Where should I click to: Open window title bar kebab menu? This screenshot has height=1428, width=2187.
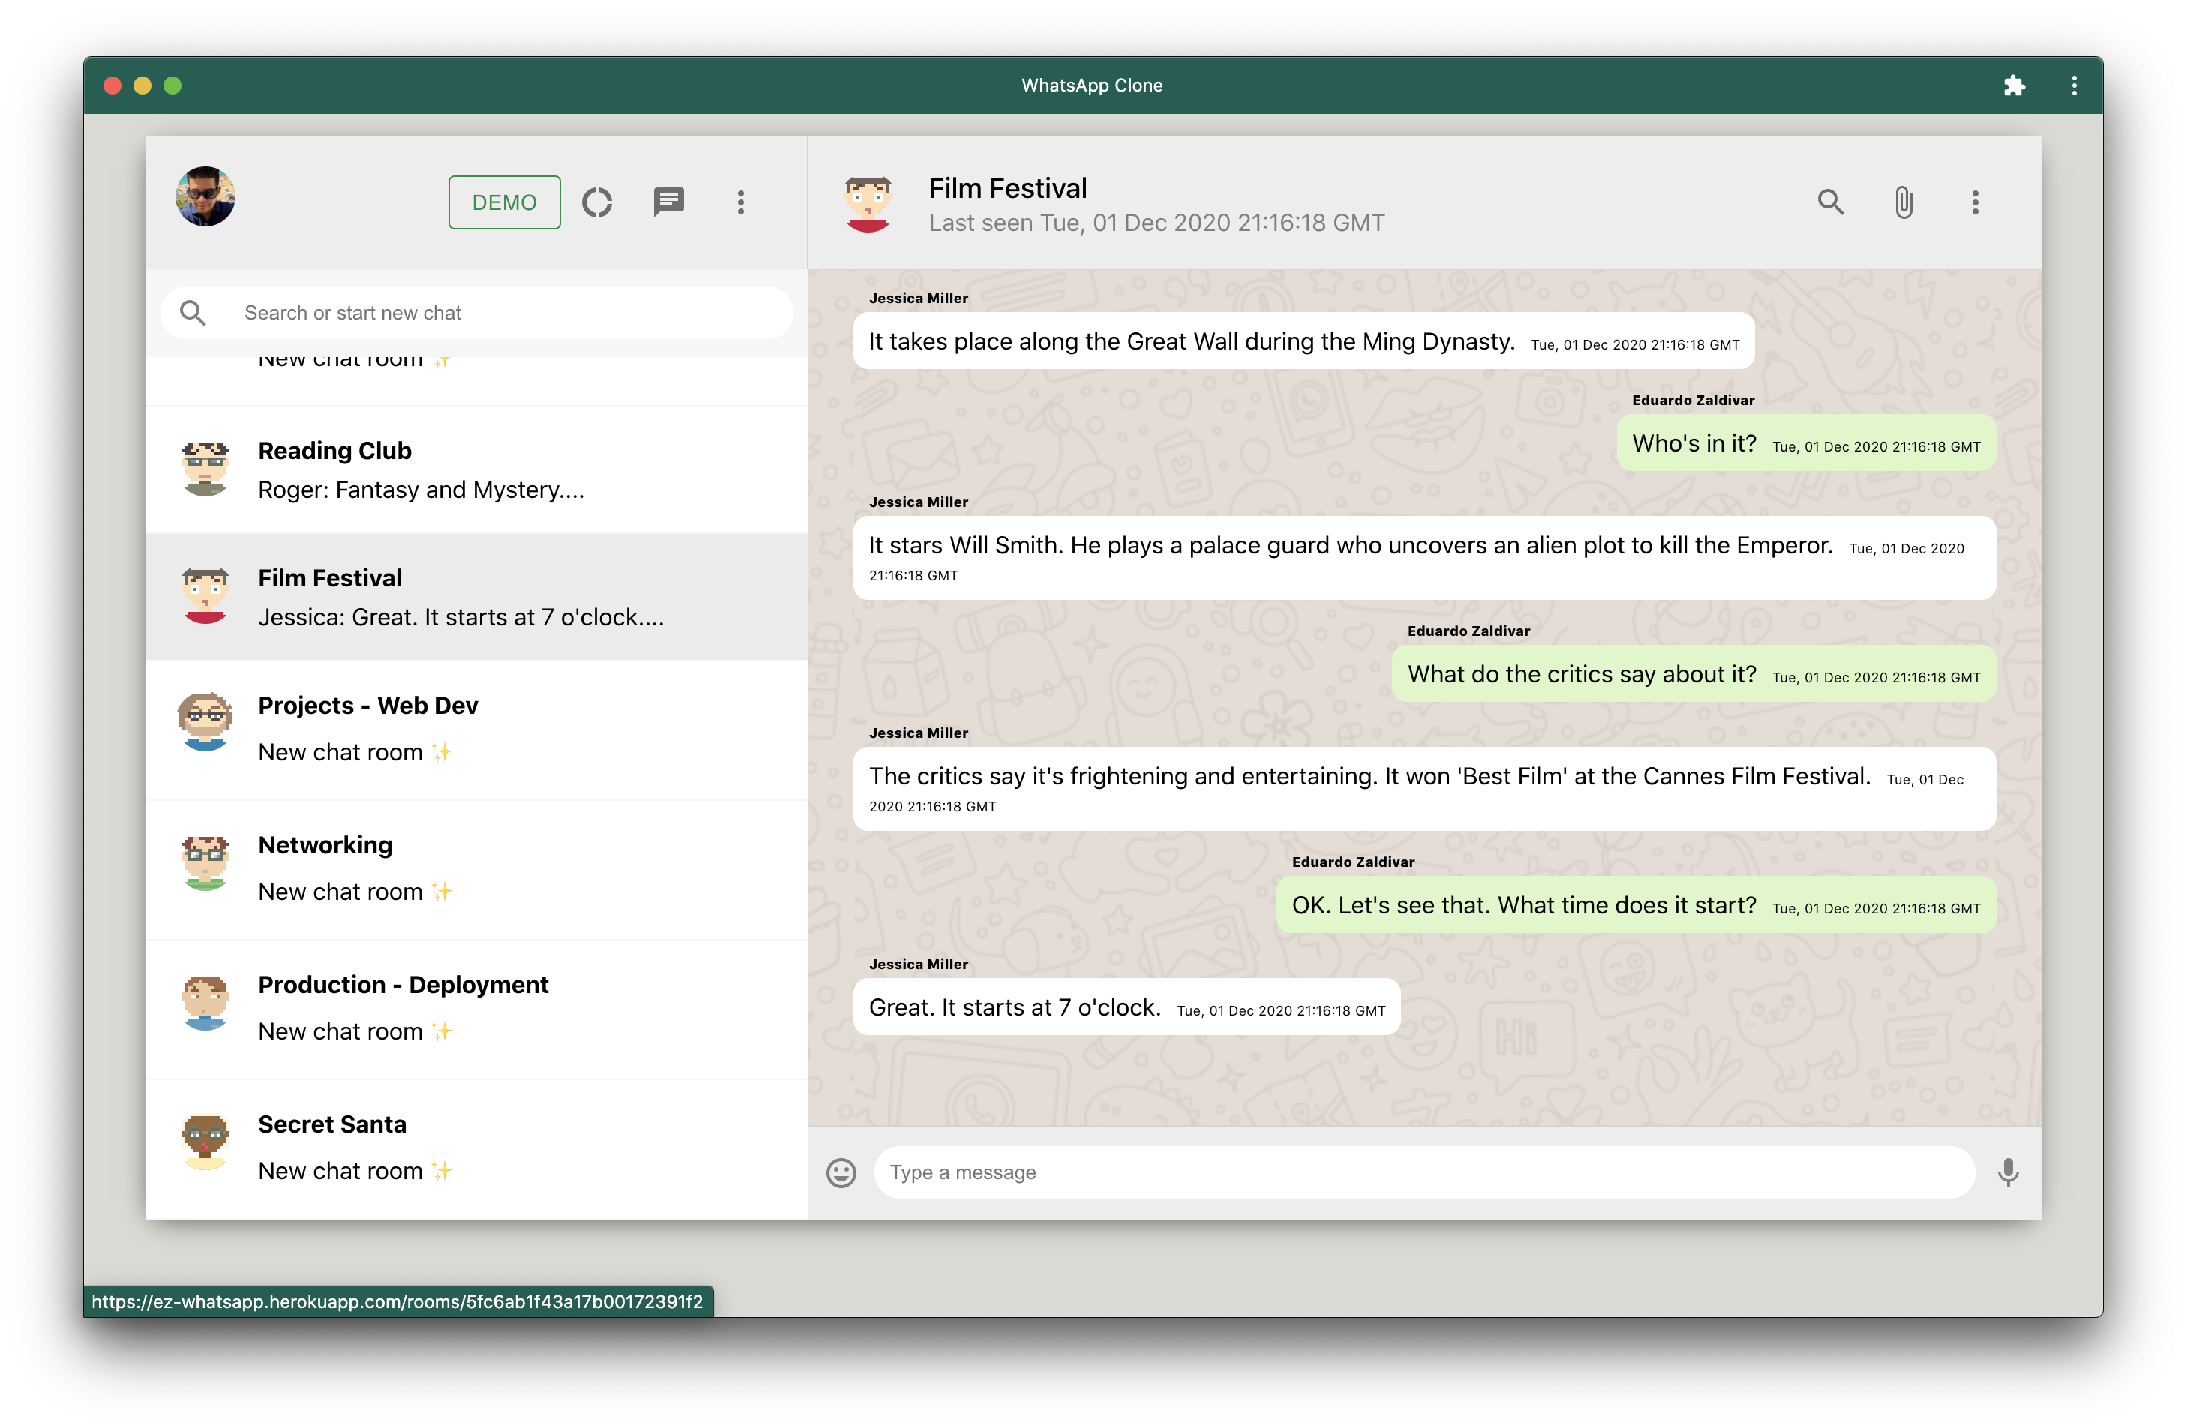[x=2074, y=85]
